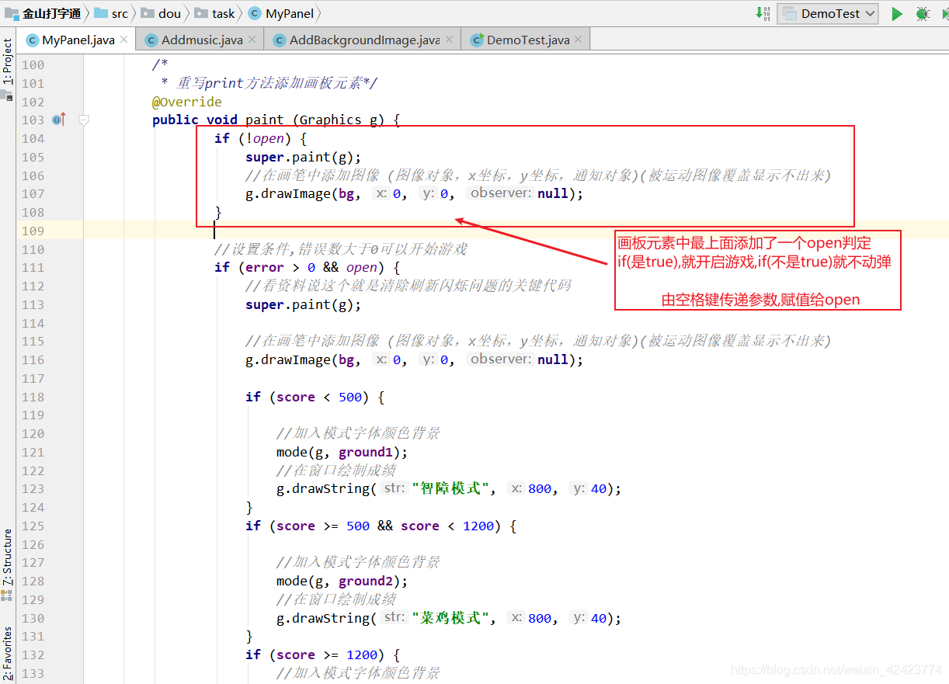Open the 1: Project tool window
The width and height of the screenshot is (949, 684).
7,61
